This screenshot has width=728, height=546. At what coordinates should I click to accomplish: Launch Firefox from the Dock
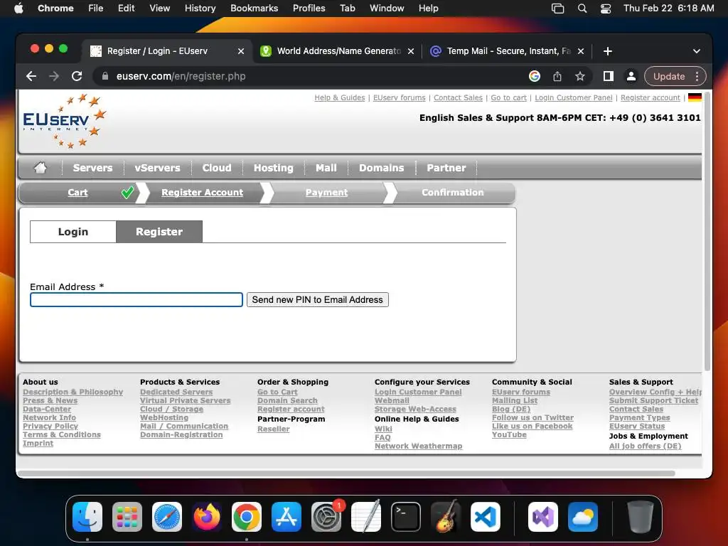click(207, 517)
